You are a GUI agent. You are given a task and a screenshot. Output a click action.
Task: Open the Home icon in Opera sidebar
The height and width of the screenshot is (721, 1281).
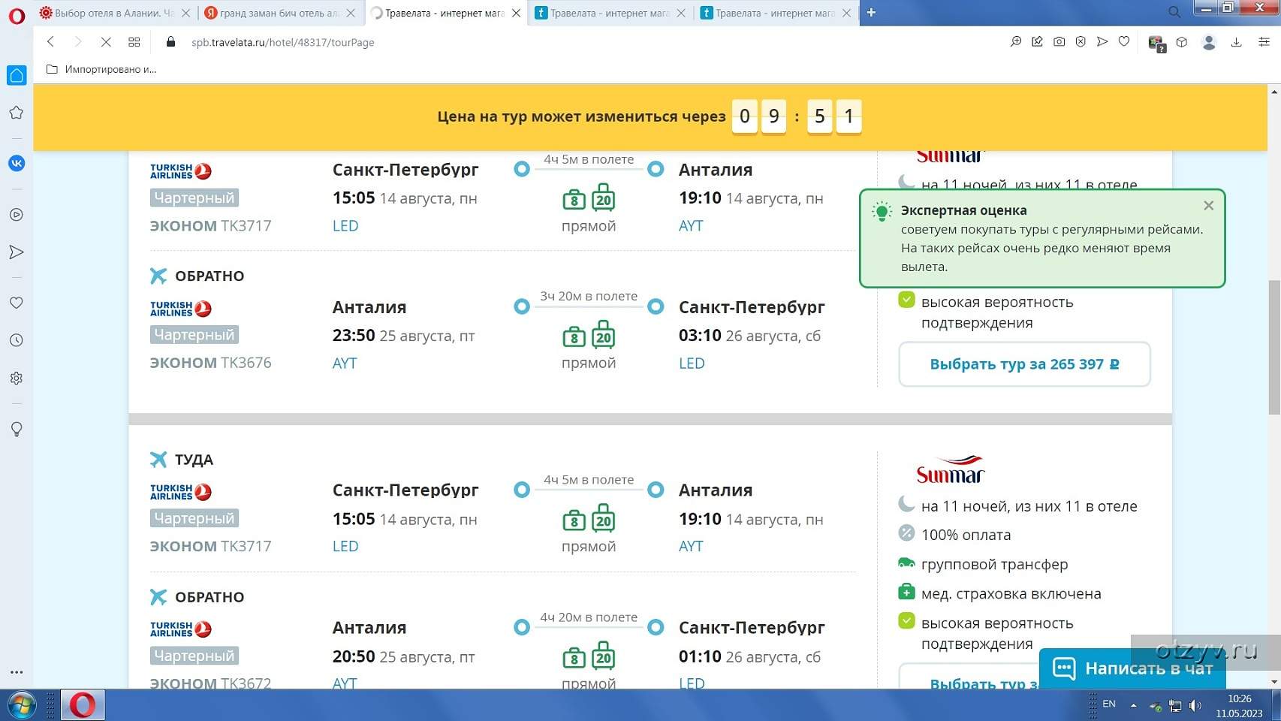17,75
